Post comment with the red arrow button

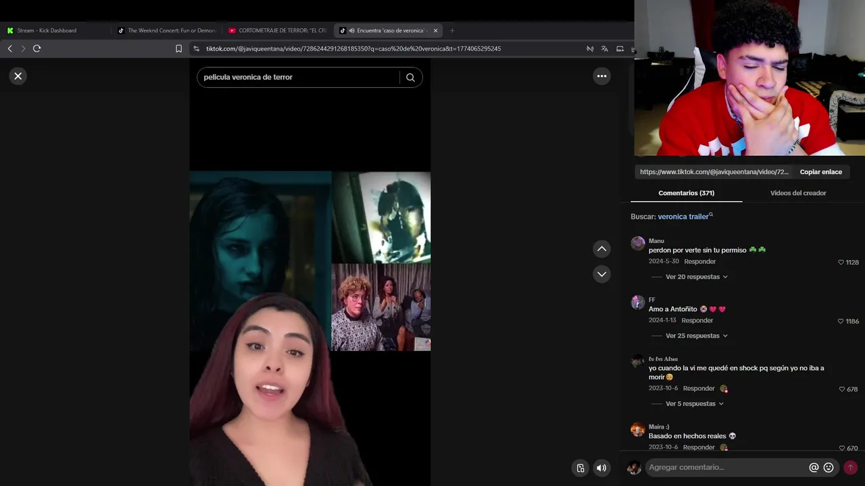[x=850, y=467]
